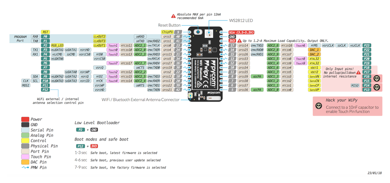390x183 pixels.
Task: Select the P23 port pin label
Action: pos(366,46)
